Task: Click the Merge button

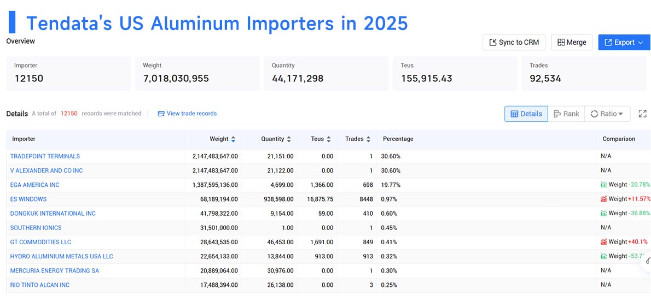Action: (572, 42)
